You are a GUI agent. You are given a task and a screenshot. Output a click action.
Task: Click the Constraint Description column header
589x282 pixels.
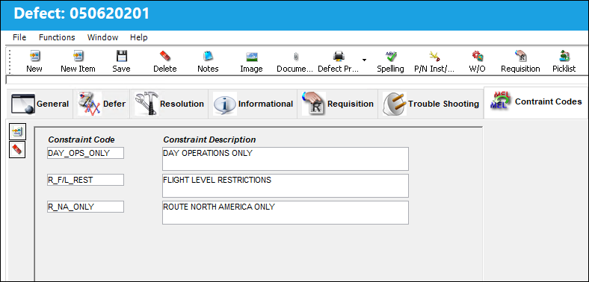click(209, 140)
